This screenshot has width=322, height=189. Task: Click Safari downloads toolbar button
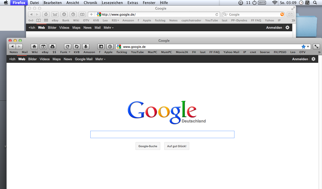click(64, 14)
